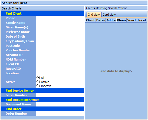Viewport: 148px width, 120px height.
Task: Click the Phone input field
Action: click(60, 18)
